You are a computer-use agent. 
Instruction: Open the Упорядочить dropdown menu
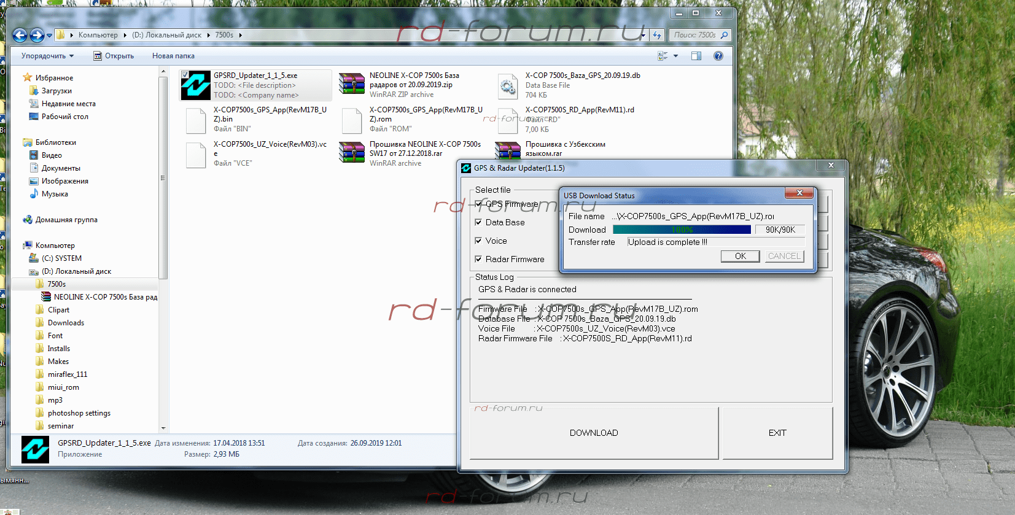(47, 56)
